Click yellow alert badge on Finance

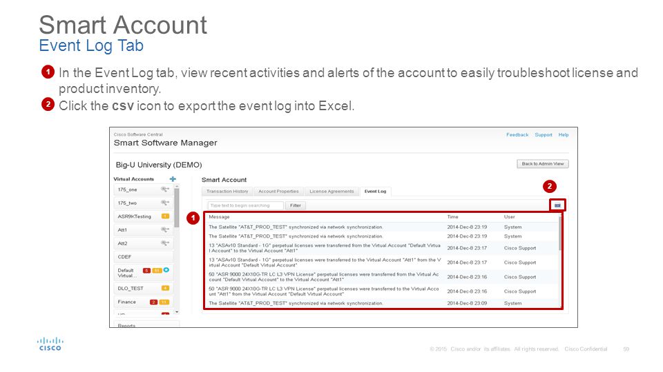tap(164, 302)
